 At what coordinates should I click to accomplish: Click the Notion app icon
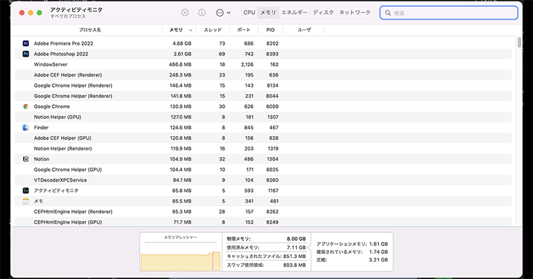pyautogui.click(x=26, y=159)
